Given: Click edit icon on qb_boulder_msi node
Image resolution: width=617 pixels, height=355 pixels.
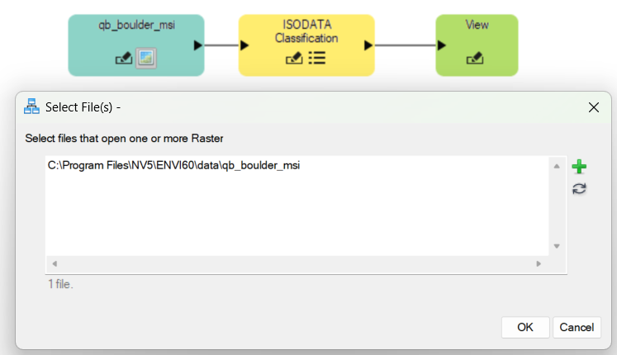Looking at the screenshot, I should (123, 58).
